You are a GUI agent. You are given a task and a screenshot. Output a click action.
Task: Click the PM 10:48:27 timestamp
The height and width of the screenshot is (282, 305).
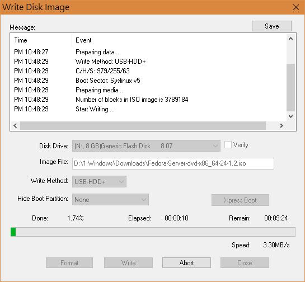[x=31, y=52]
